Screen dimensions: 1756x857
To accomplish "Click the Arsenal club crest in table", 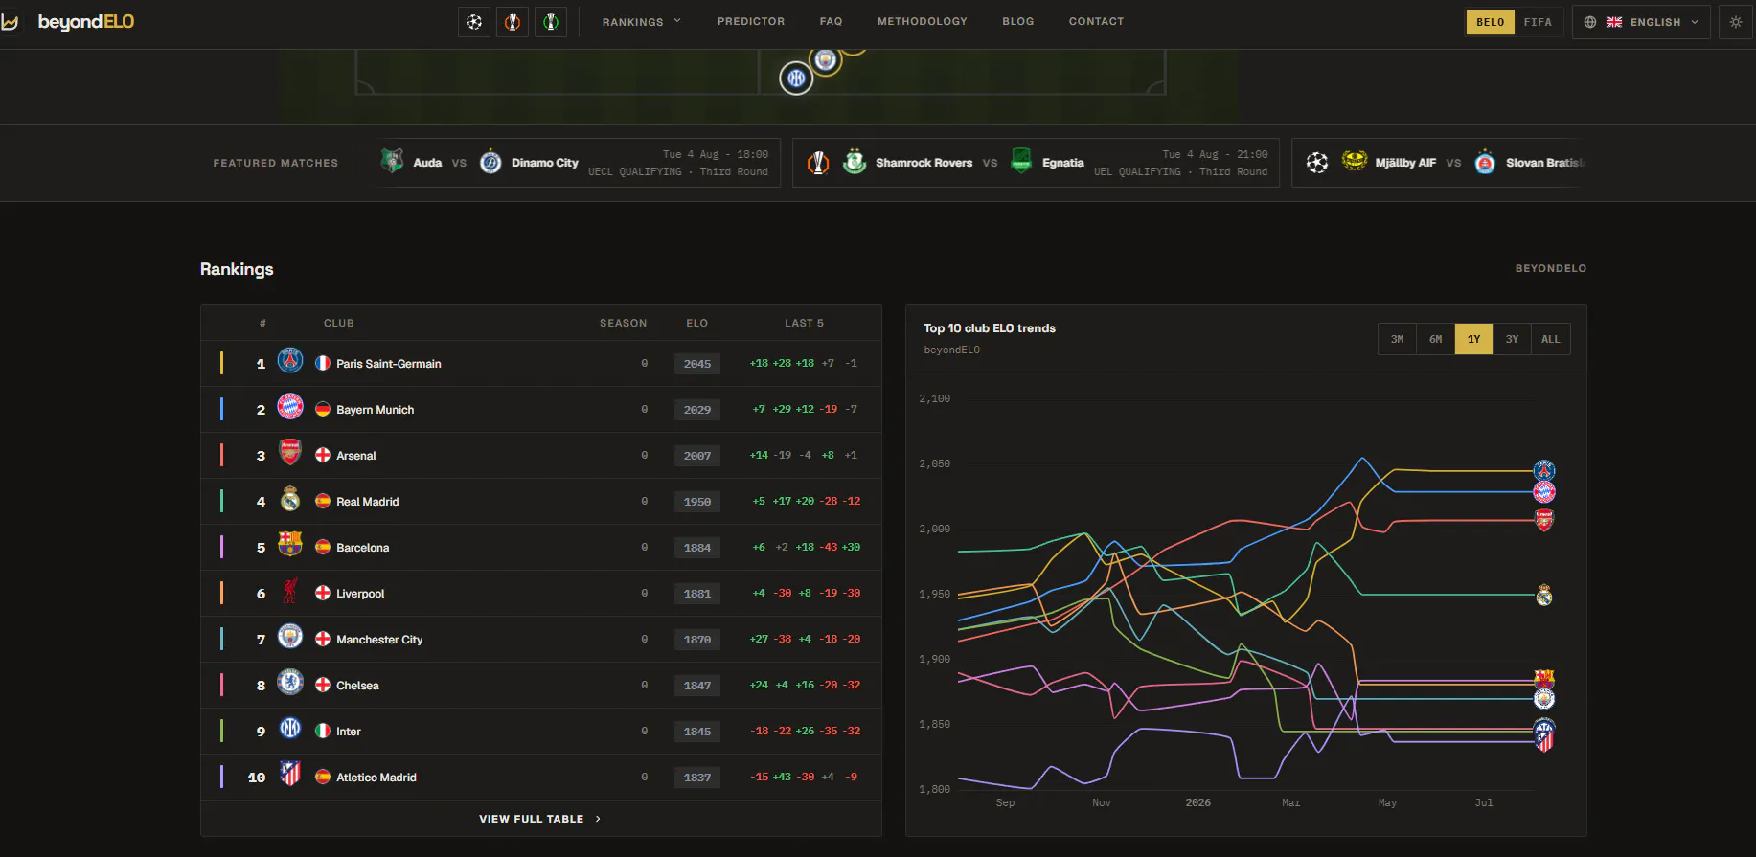I will [290, 452].
